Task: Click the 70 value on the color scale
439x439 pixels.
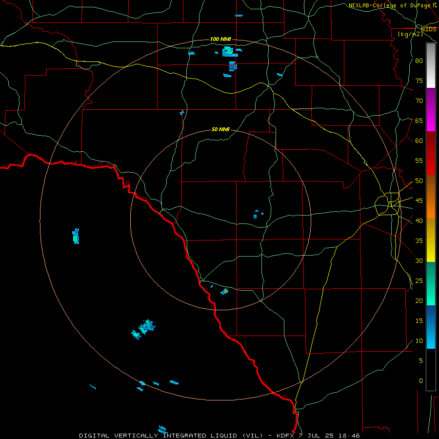Action: click(419, 101)
